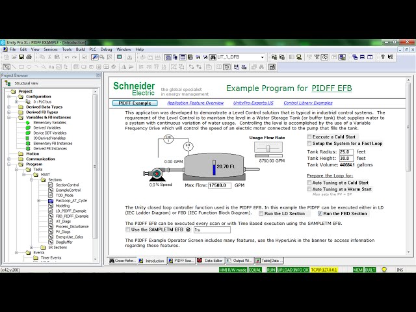
Task: Expand the 0 : PLC bus node
Action: tap(16, 102)
